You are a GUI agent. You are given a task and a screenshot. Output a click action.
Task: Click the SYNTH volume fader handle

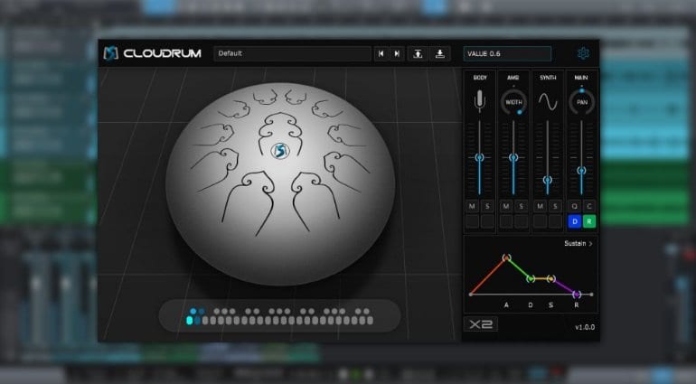(x=548, y=180)
